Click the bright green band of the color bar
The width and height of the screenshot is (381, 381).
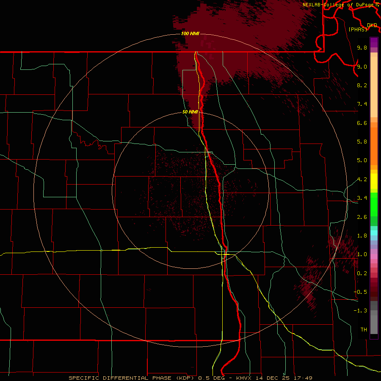coord(374,204)
